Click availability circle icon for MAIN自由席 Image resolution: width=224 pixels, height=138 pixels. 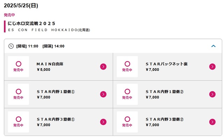click(19, 64)
